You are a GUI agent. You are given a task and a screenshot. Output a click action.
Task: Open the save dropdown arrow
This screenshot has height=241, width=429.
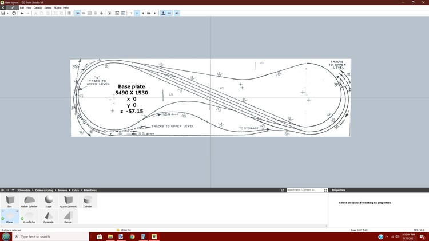[8, 13]
